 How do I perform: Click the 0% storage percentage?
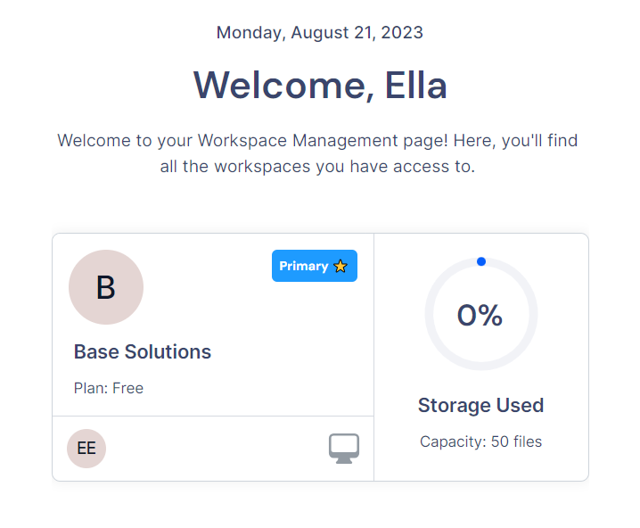coord(480,315)
